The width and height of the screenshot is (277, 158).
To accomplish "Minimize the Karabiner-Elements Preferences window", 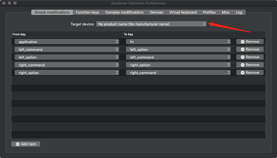I will [9, 3].
